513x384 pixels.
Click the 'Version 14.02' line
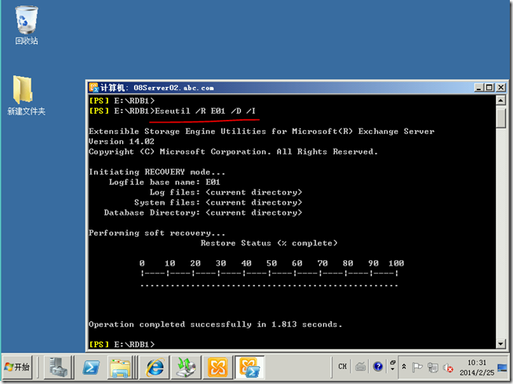tap(122, 142)
